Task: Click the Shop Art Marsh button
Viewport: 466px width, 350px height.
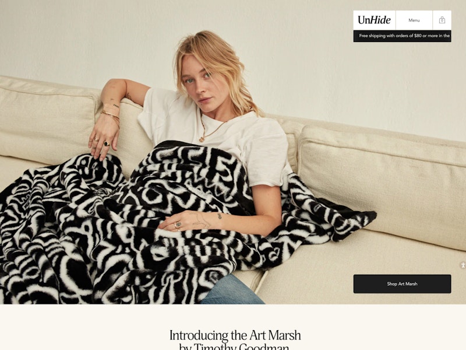Action: pos(402,284)
